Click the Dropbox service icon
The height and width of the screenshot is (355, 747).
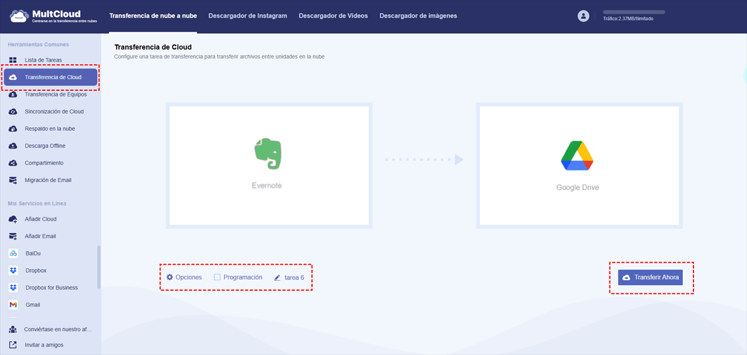click(12, 270)
